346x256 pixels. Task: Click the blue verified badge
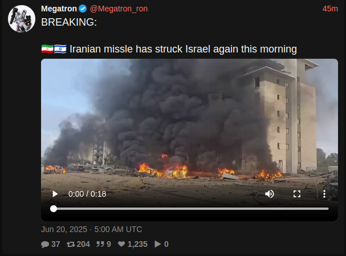[83, 9]
